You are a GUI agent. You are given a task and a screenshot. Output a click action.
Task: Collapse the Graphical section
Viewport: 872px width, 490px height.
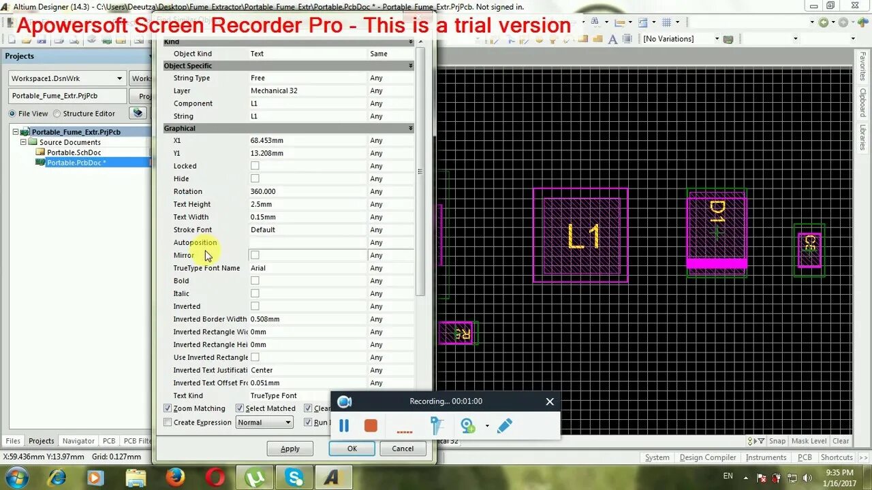(x=411, y=128)
